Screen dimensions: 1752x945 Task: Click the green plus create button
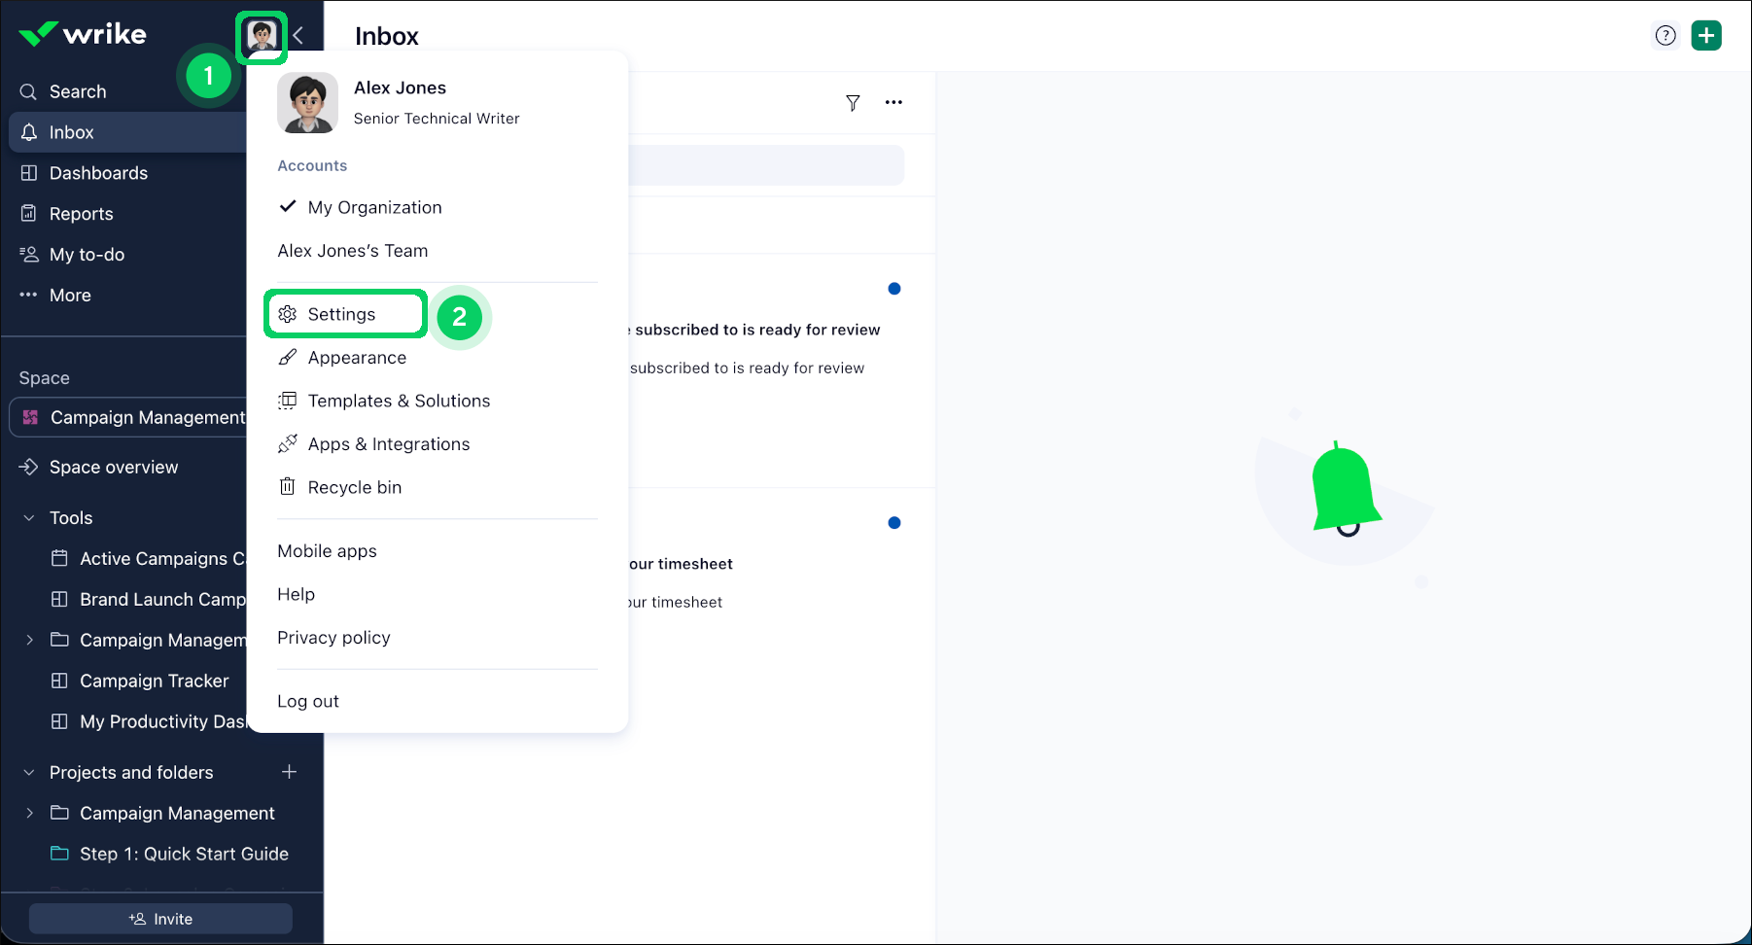(1706, 36)
